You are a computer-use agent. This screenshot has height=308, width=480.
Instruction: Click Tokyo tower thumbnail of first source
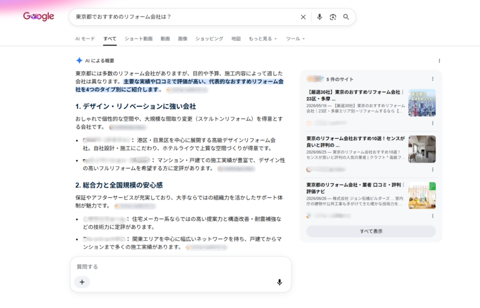coord(422,103)
